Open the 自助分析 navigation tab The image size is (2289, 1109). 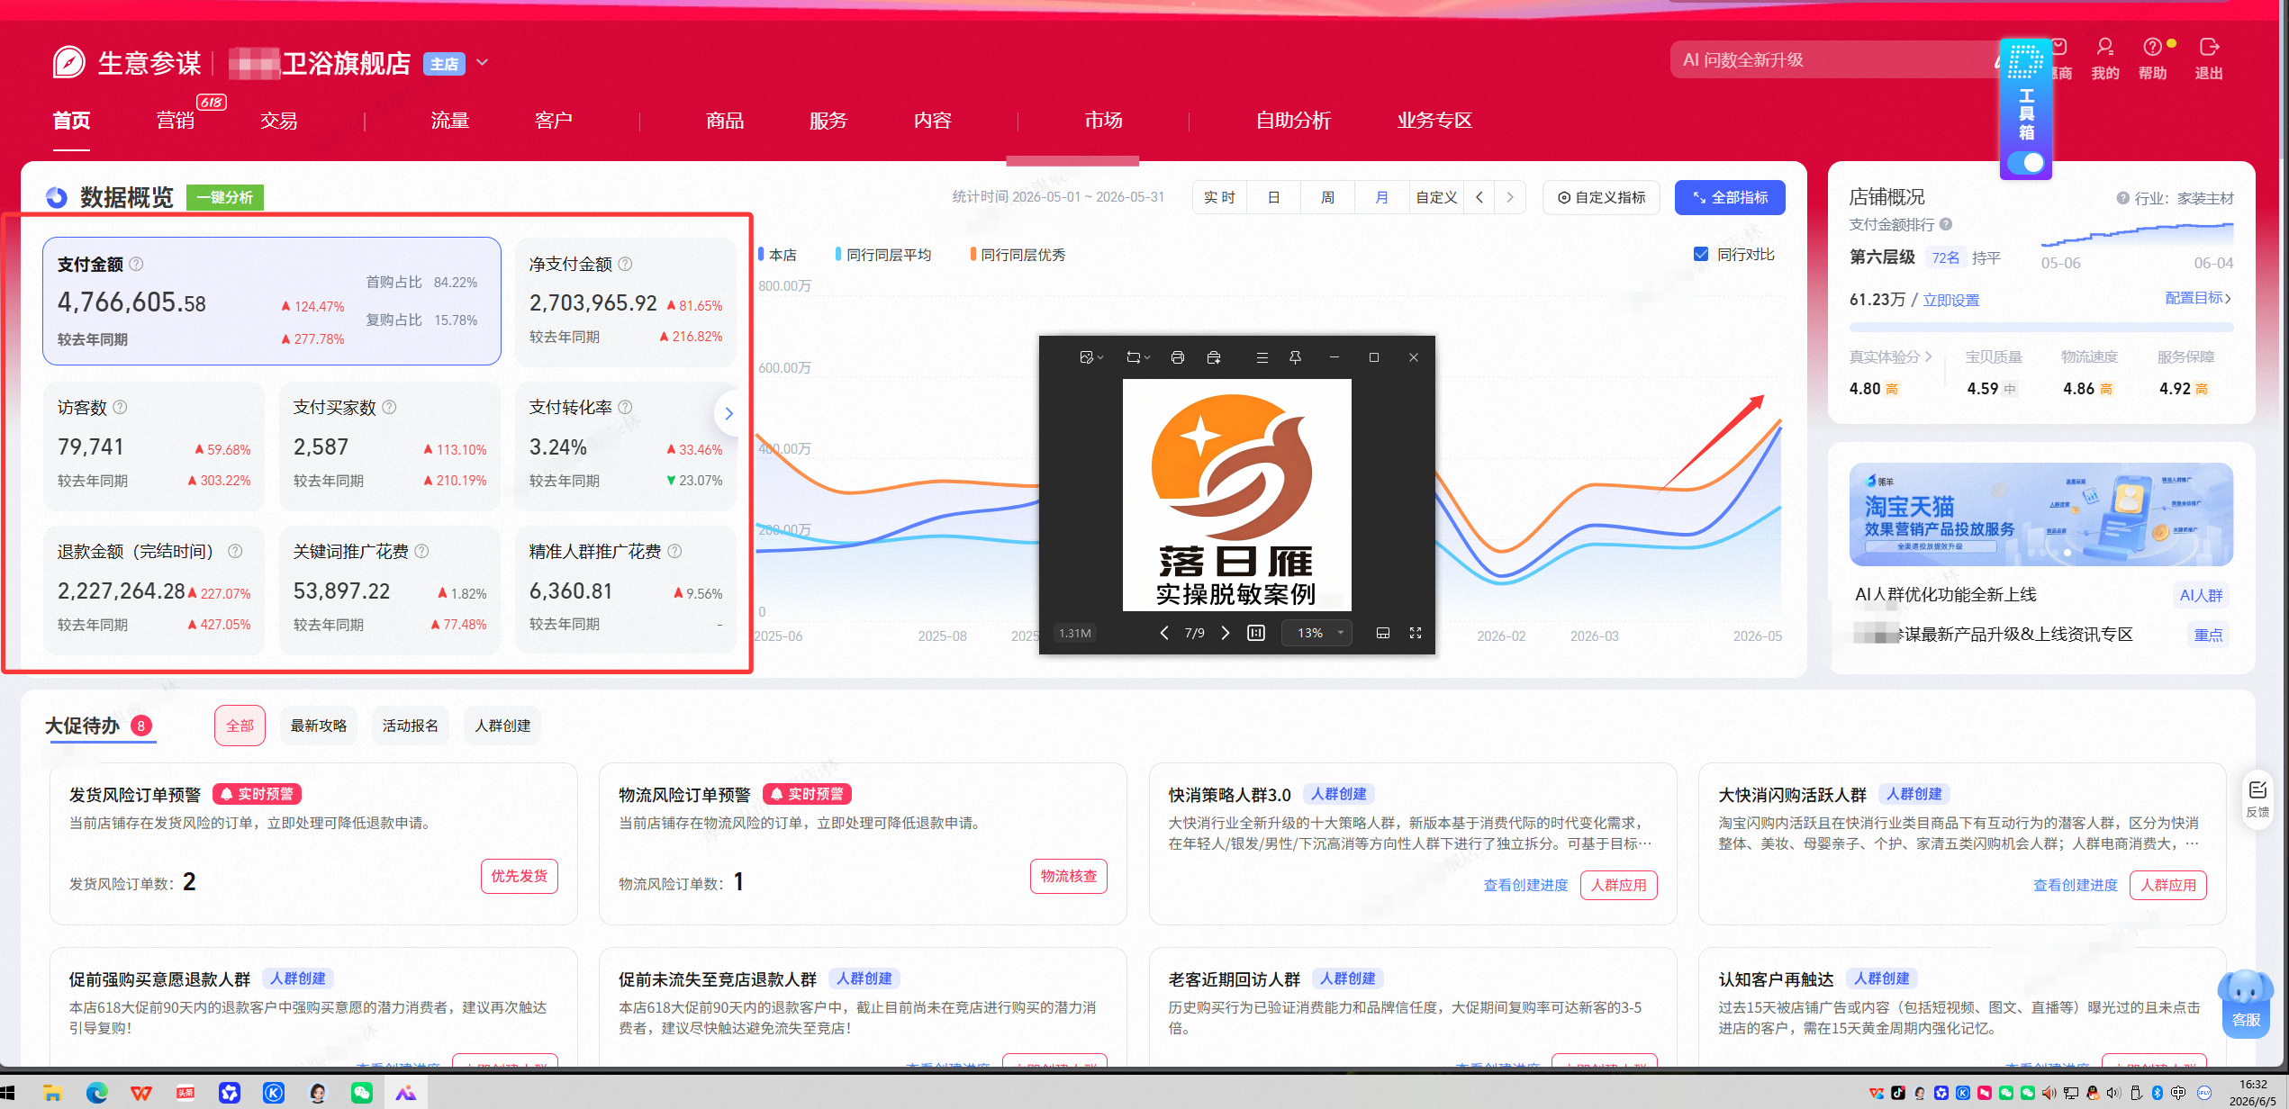point(1293,121)
